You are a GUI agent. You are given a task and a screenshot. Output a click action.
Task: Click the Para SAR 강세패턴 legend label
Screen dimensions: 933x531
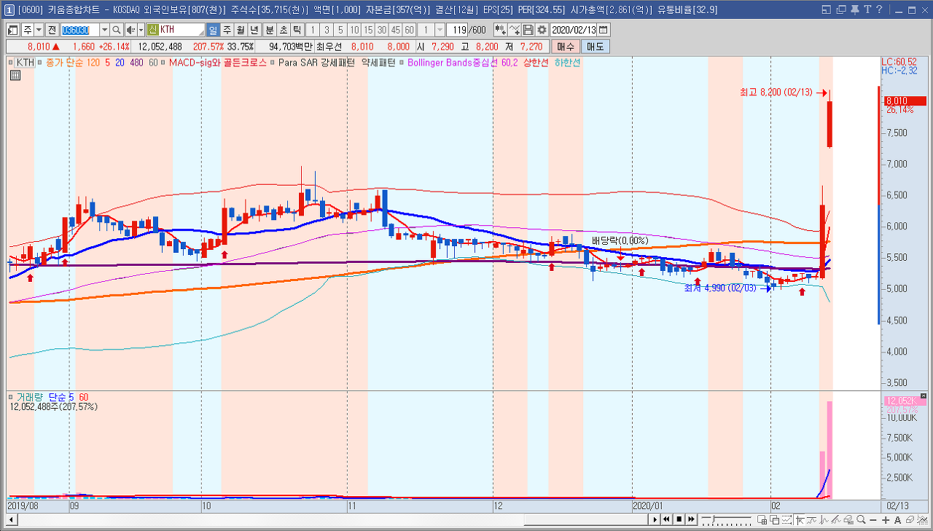pyautogui.click(x=316, y=63)
